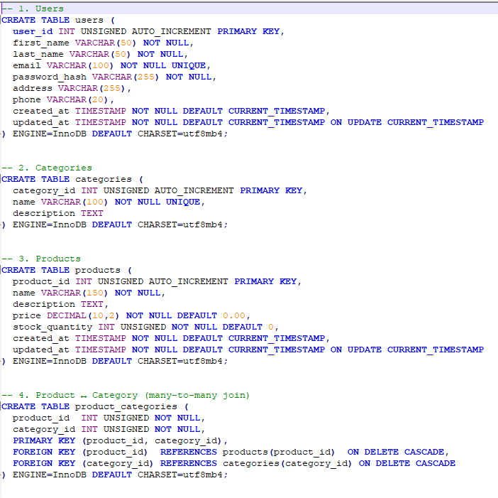Click ENGINE=InnoDB closing line of users table

pos(115,134)
